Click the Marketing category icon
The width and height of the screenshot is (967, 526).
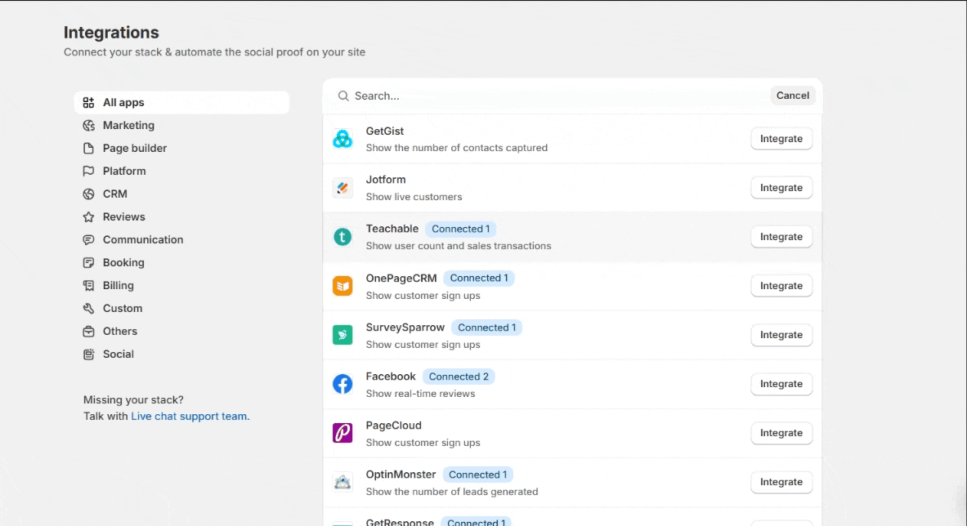point(89,125)
